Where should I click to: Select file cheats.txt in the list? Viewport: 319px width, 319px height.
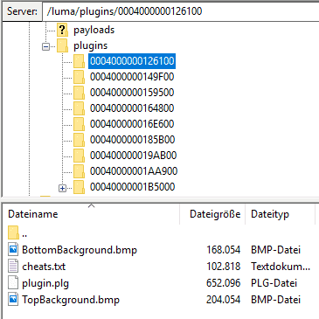(x=44, y=267)
